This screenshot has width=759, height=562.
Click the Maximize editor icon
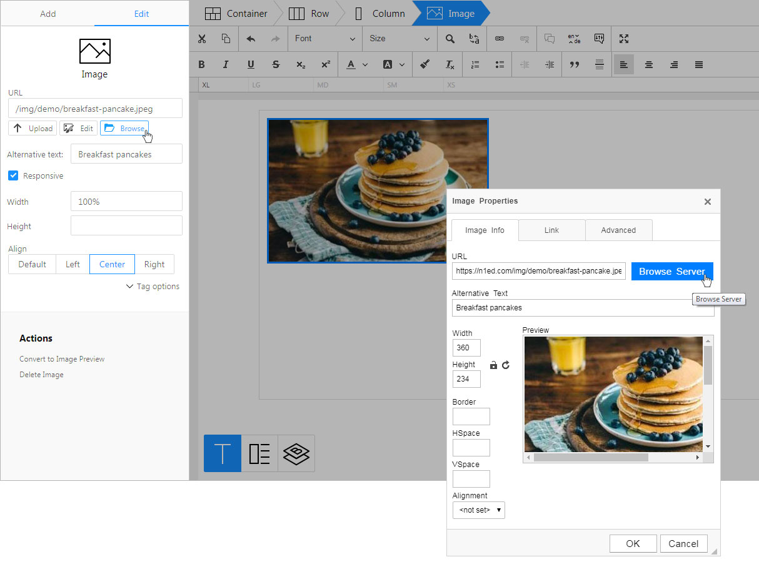pos(624,39)
